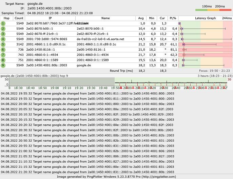Click the 21:10:32 target change log entry
Screen dimensions: 233x179
[x=88, y=162]
